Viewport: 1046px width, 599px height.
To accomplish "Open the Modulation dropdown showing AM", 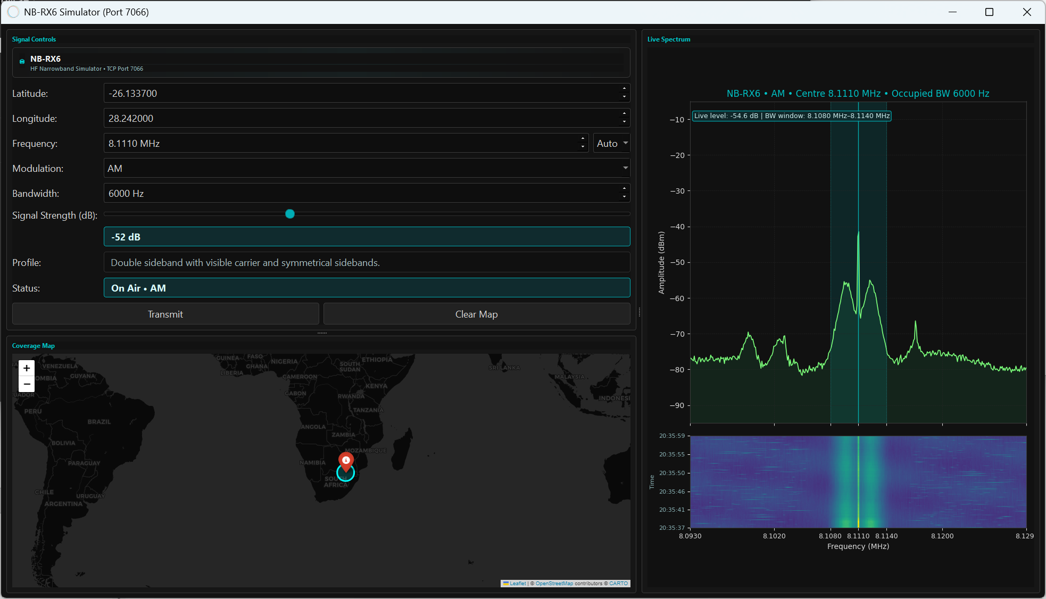I will click(367, 168).
